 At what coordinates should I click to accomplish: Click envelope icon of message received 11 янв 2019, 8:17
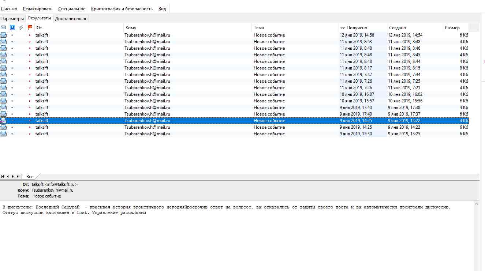click(x=3, y=68)
